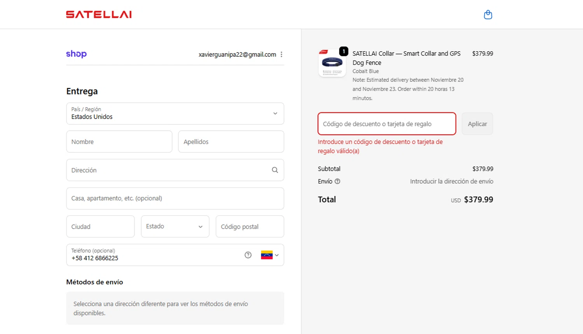The height and width of the screenshot is (334, 583).
Task: Click the USD currency label
Action: point(456,201)
